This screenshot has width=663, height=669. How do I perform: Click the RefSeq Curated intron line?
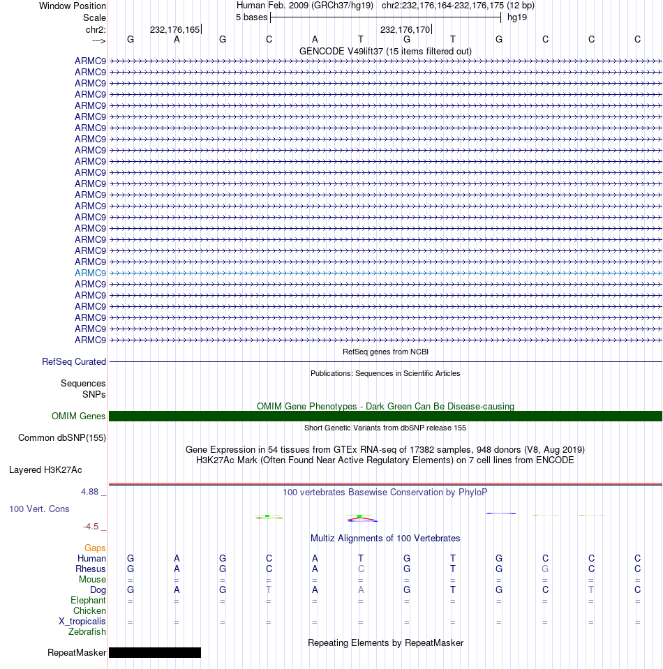tap(385, 362)
